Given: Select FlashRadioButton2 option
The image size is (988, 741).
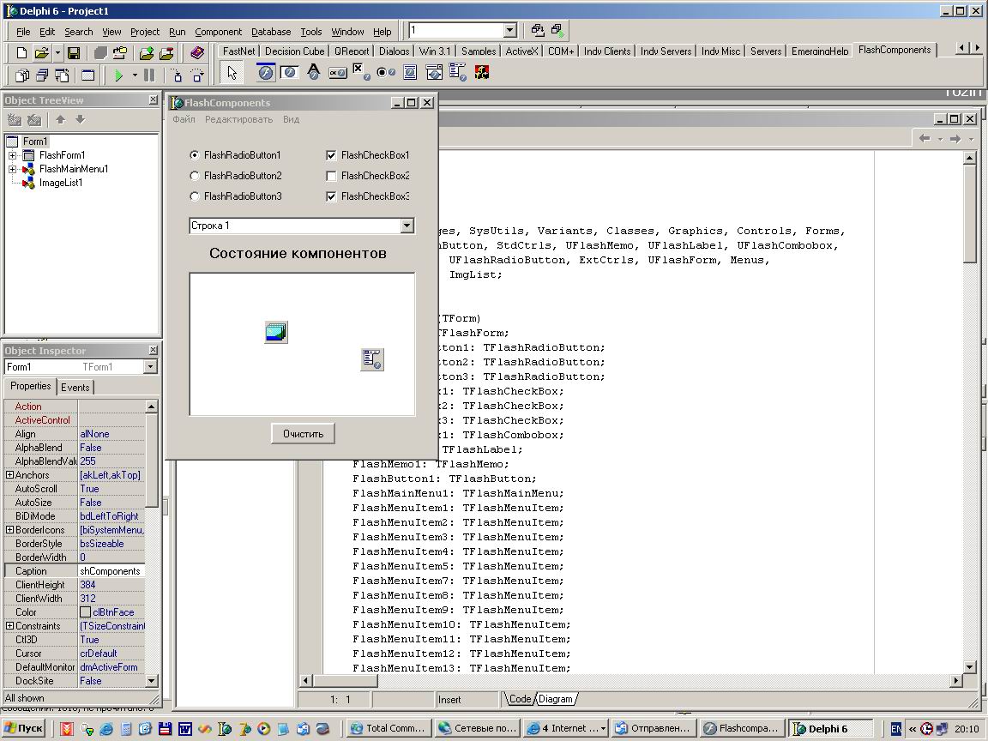Looking at the screenshot, I should point(235,176).
